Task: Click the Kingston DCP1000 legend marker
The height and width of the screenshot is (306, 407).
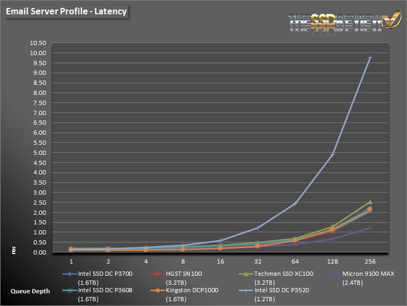Action: [x=157, y=291]
